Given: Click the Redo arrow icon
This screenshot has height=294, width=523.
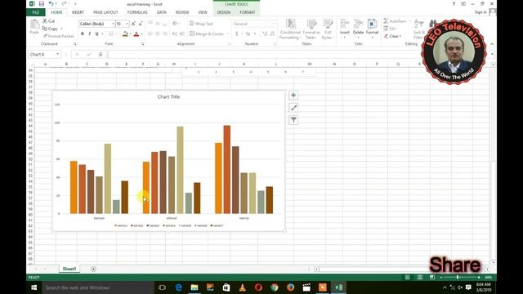Looking at the screenshot, I should point(64,3).
